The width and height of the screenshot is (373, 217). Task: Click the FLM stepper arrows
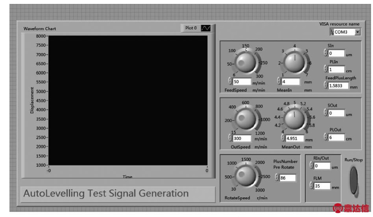[x=311, y=186]
